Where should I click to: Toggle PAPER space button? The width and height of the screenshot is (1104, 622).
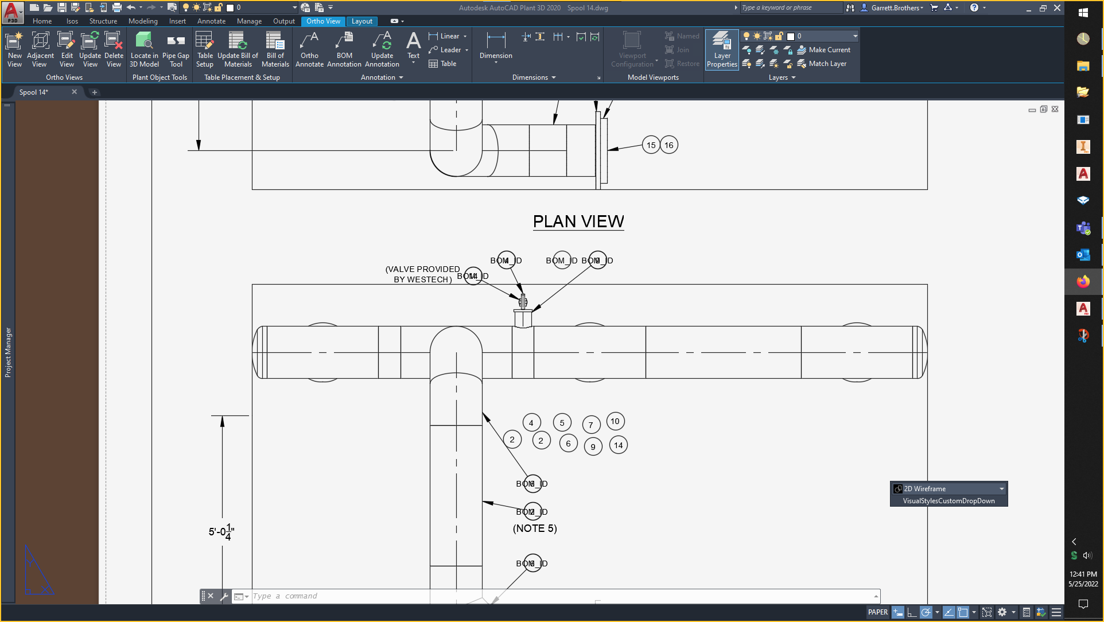[x=877, y=612]
